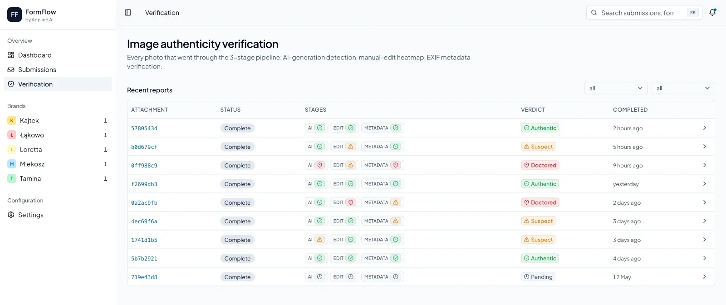726x305 pixels.
Task: Click the Verification breadcrumb title
Action: [162, 13]
